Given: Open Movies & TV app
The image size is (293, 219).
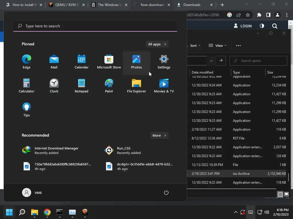Looking at the screenshot, I should [x=164, y=86].
